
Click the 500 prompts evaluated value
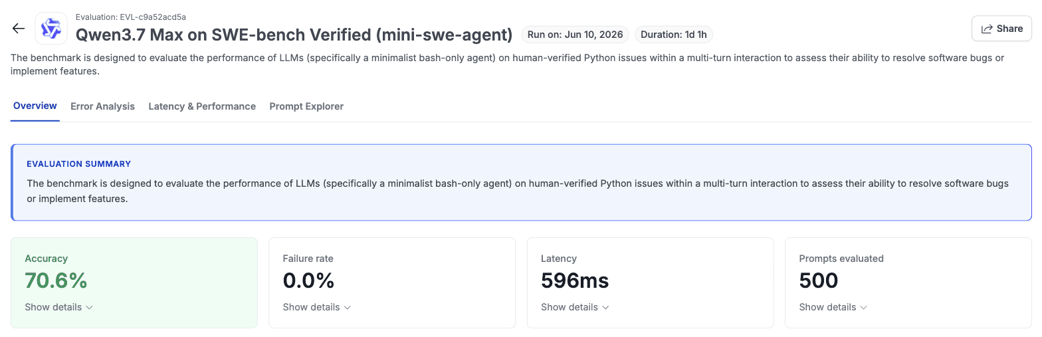(x=819, y=281)
